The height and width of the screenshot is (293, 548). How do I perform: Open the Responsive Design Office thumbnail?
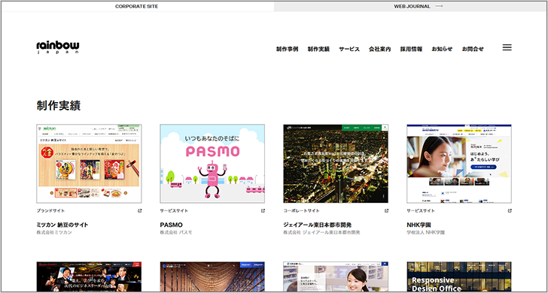459,277
